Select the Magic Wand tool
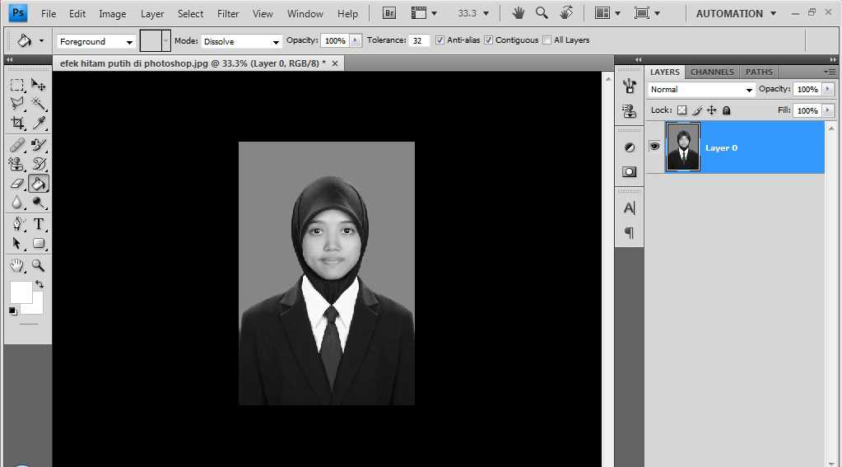 pos(39,104)
